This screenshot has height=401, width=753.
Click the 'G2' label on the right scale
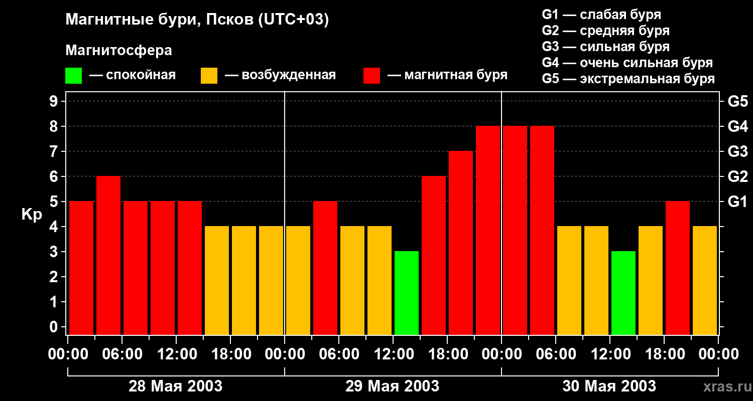[x=737, y=176]
